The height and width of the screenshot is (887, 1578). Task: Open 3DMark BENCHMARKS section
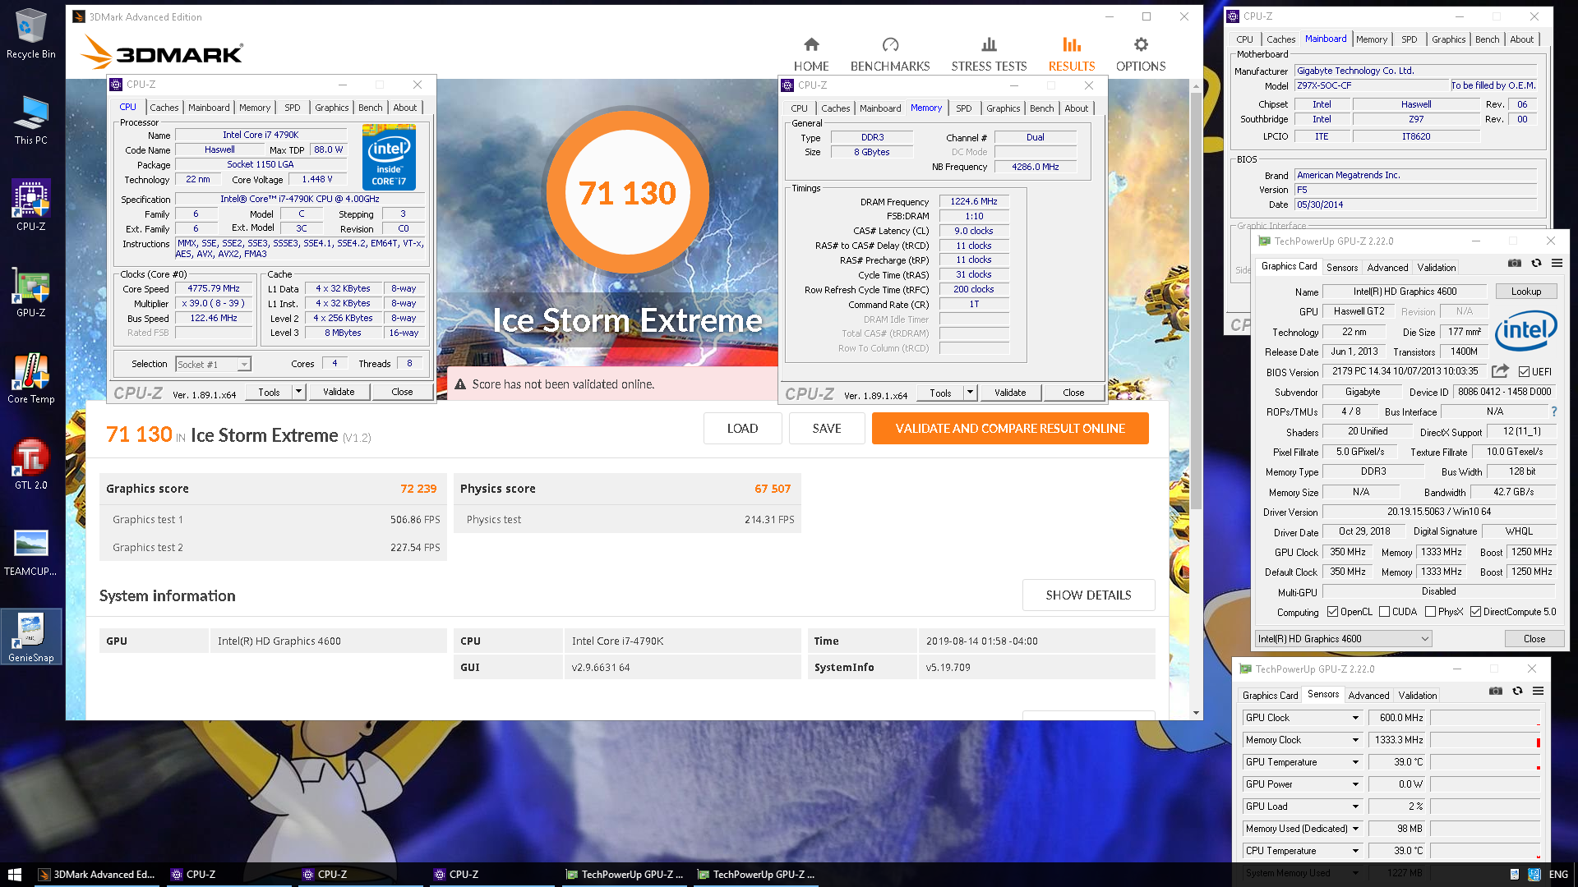pos(890,54)
